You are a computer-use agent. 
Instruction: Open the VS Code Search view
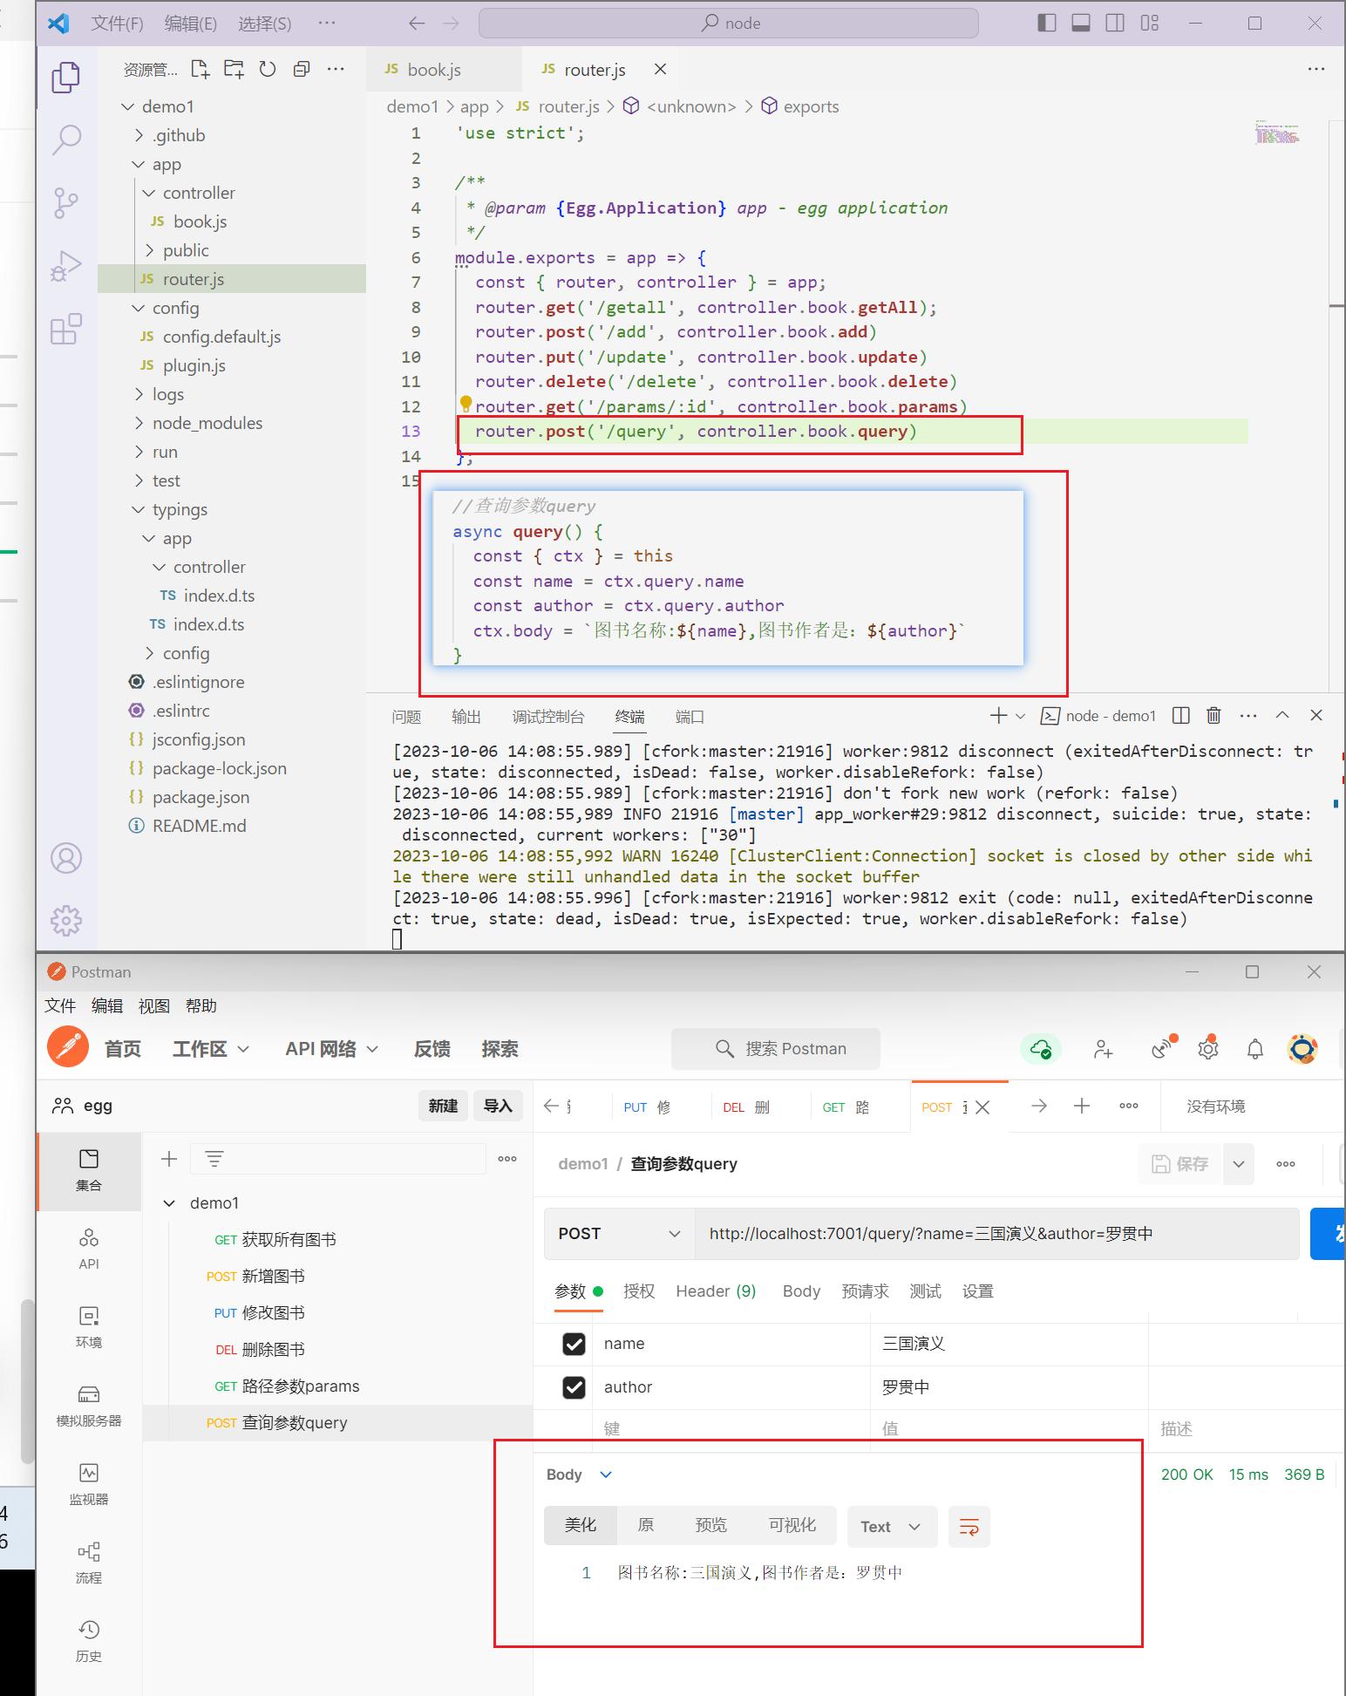[66, 140]
